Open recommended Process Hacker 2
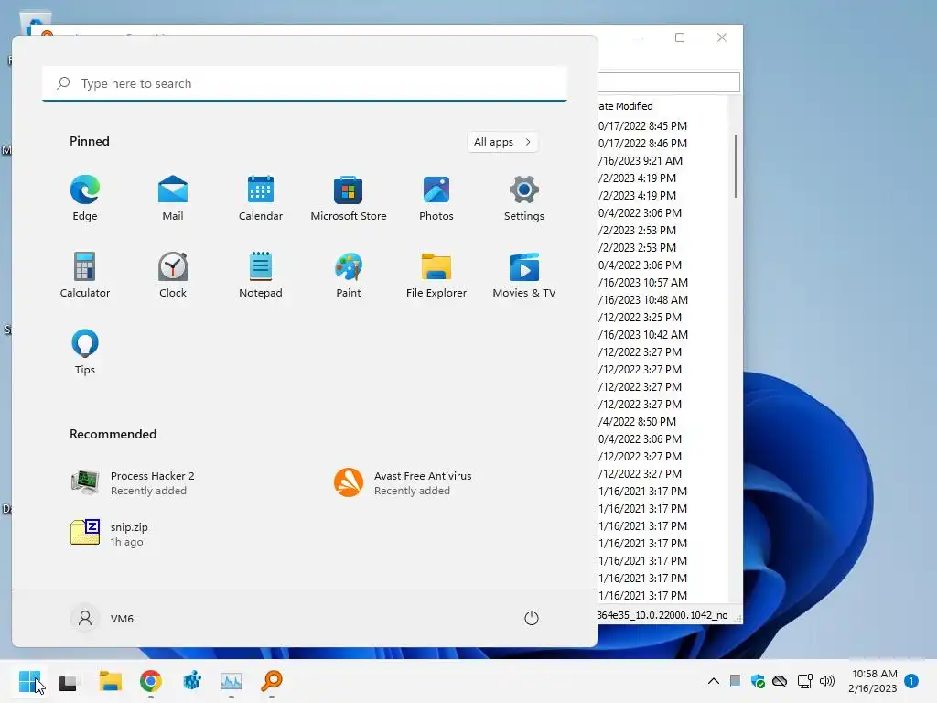 point(133,483)
